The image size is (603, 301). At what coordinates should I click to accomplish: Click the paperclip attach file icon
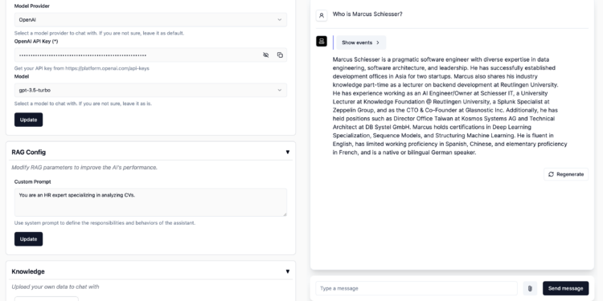pyautogui.click(x=530, y=288)
